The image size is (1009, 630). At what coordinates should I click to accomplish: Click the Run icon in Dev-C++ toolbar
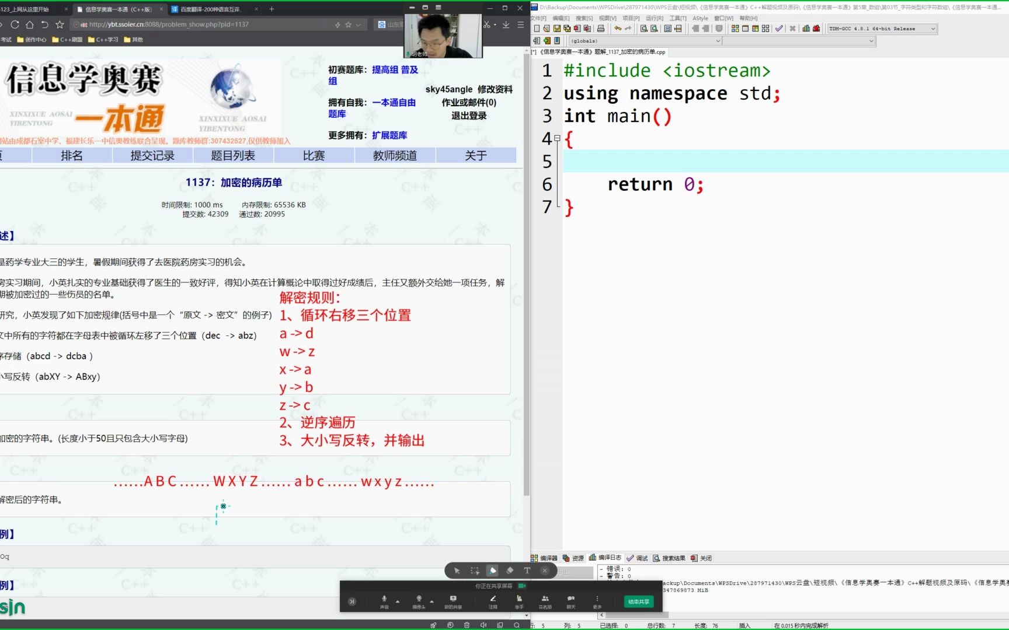[x=745, y=29]
